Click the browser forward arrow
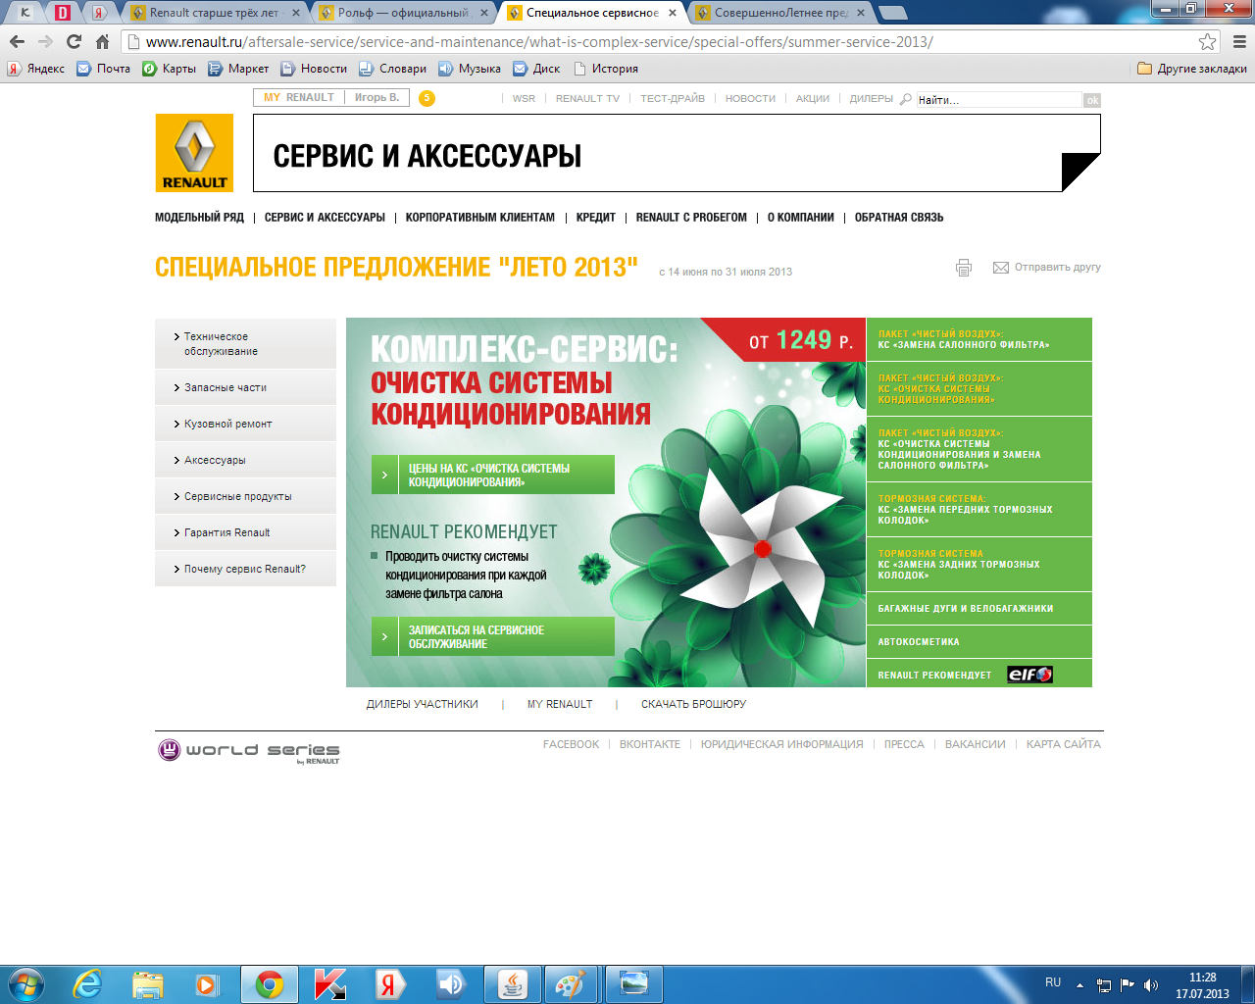The width and height of the screenshot is (1255, 1004). click(x=45, y=41)
